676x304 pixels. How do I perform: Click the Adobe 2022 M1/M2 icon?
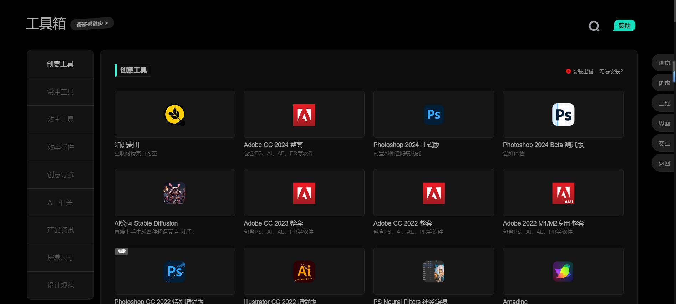coord(563,193)
